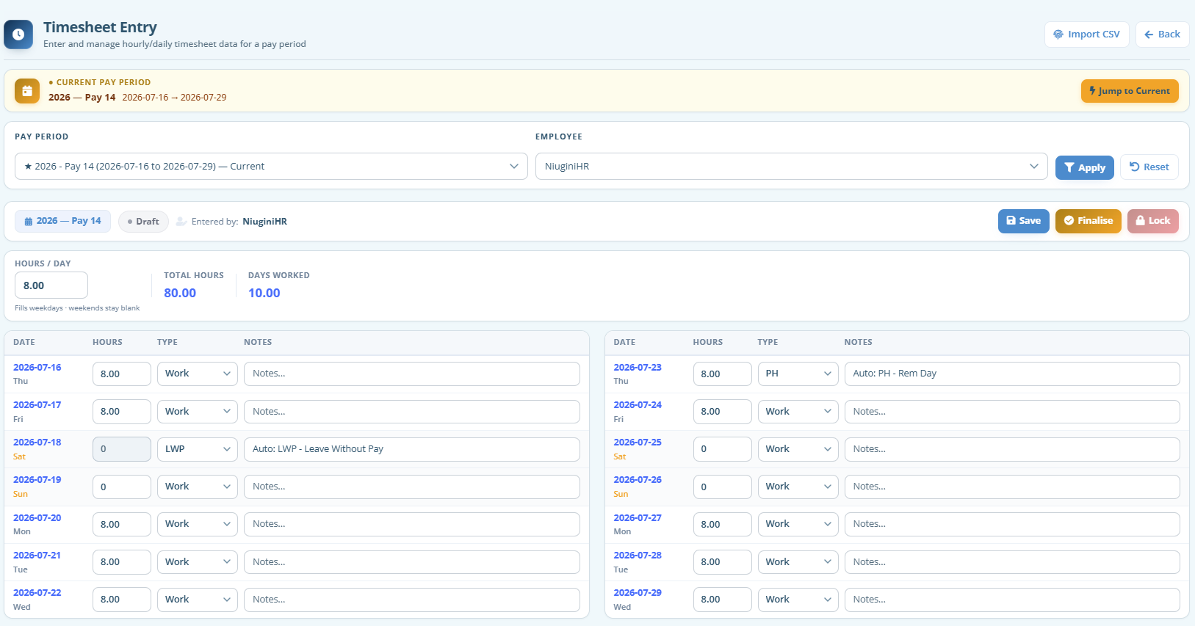The width and height of the screenshot is (1195, 626).
Task: Open Type dropdown for 2026-07-24
Action: (x=798, y=412)
